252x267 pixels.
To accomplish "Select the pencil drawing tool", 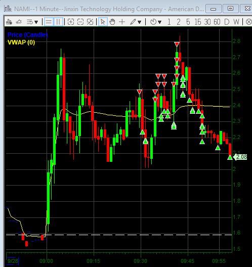I will point(133,22).
